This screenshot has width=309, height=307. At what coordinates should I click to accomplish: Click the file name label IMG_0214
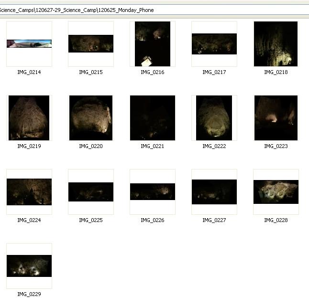(29, 72)
